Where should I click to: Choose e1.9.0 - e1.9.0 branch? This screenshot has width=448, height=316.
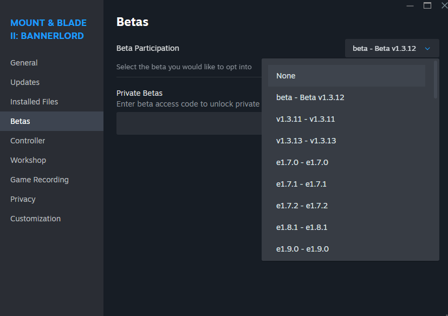346,249
